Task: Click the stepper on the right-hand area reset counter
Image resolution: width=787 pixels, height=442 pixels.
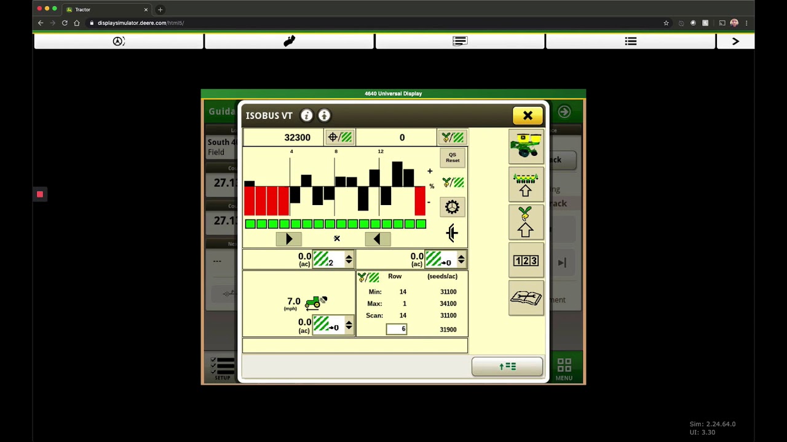Action: click(x=461, y=260)
